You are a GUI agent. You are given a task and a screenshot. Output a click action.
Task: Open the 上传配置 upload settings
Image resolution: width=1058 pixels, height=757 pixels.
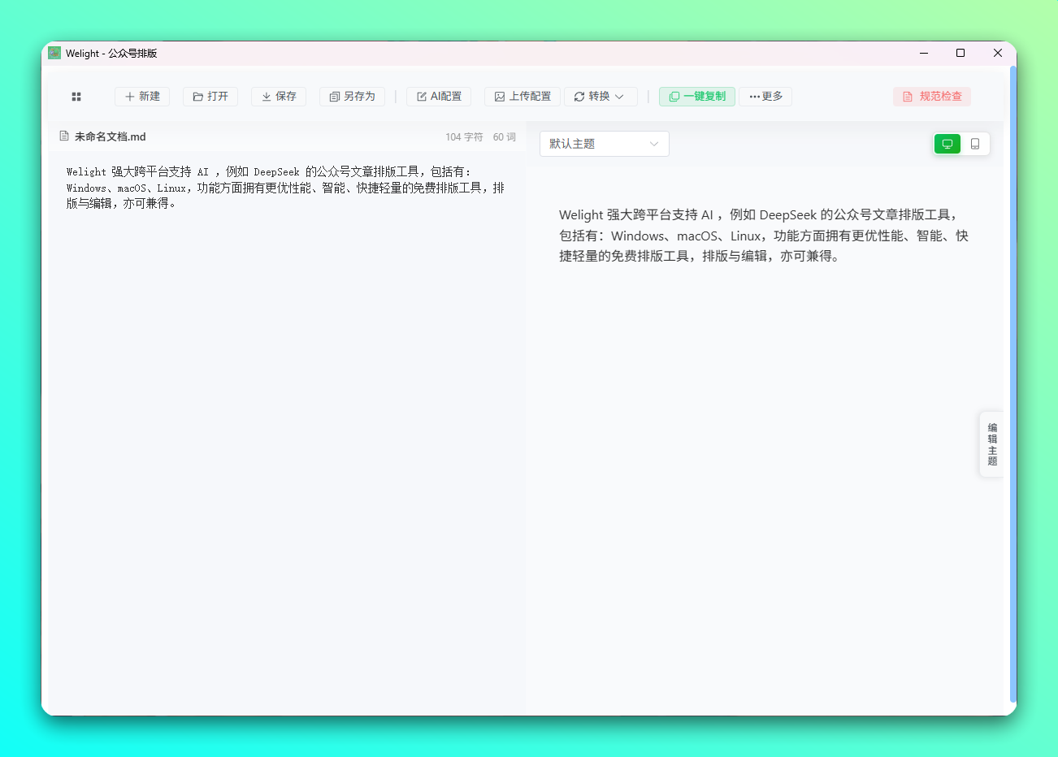(x=522, y=97)
